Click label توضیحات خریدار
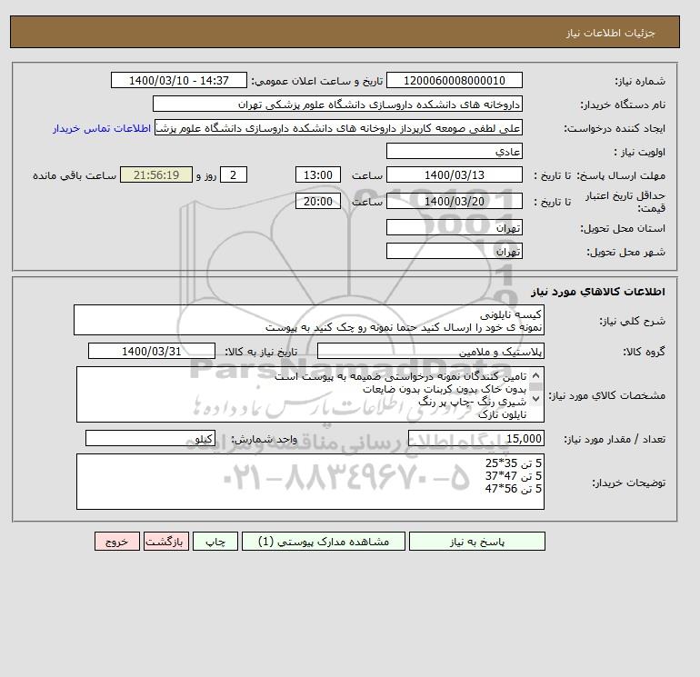Image resolution: width=700 pixels, height=677 pixels. tap(628, 483)
